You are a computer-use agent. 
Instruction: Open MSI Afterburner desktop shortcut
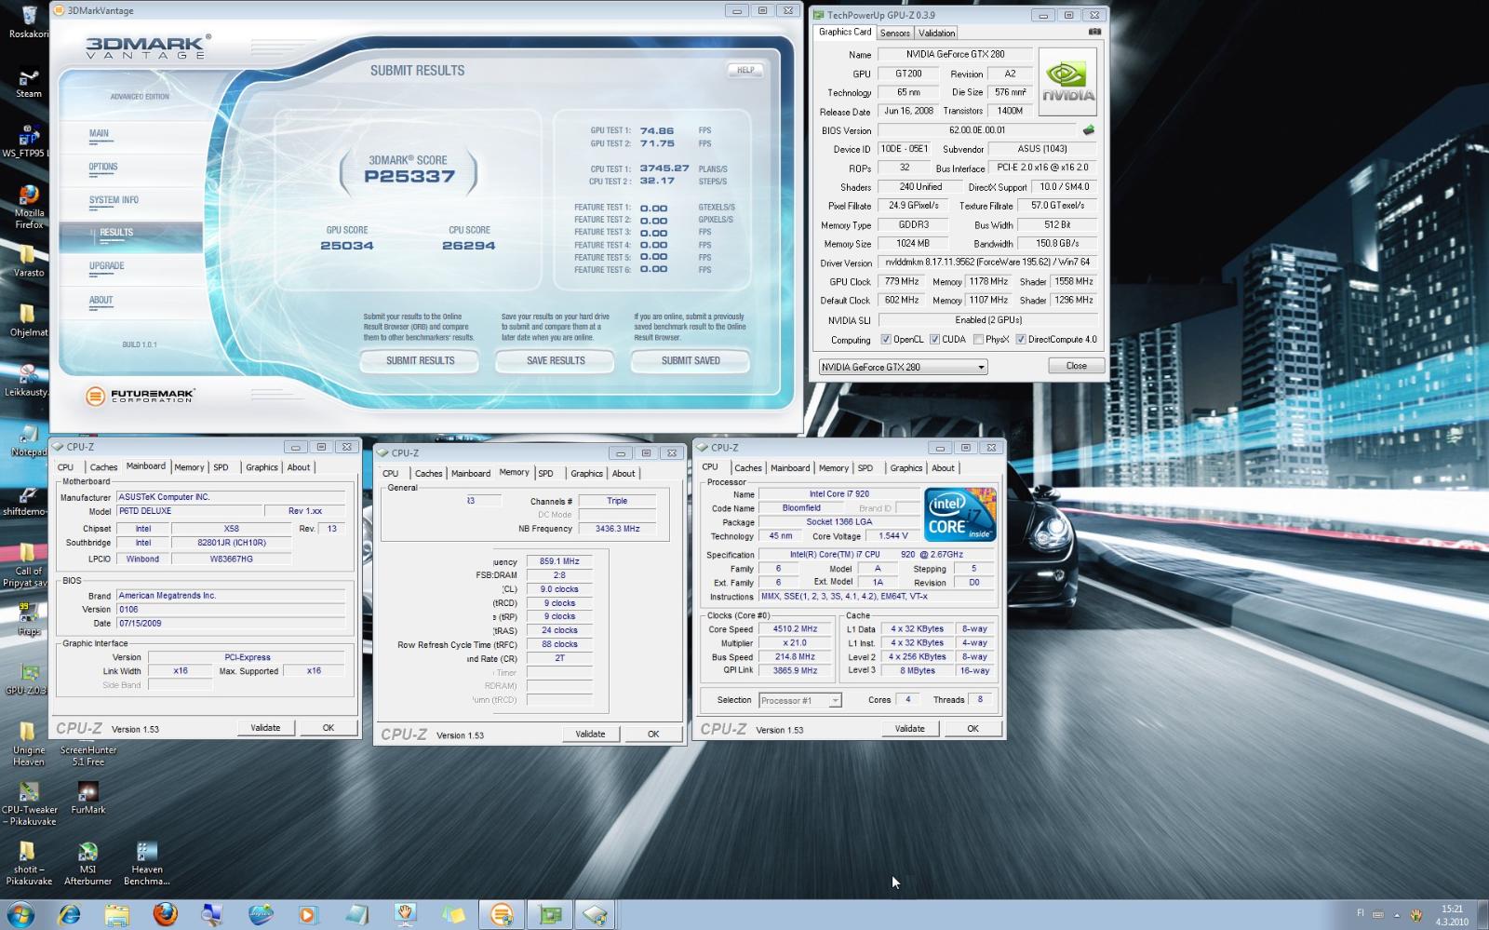point(87,863)
